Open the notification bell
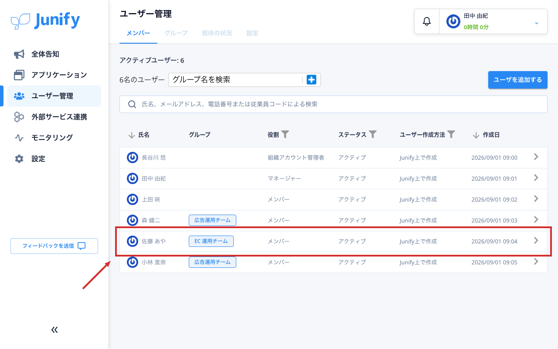 coord(427,21)
